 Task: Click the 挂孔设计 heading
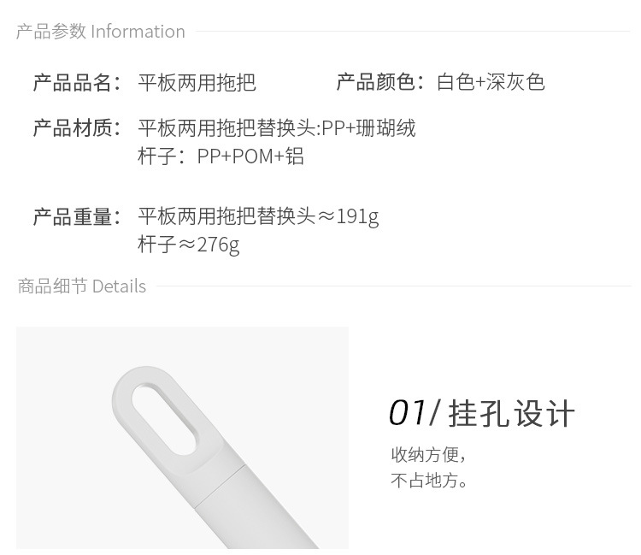coord(512,414)
